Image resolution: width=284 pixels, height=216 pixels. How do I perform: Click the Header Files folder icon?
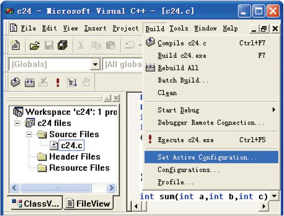point(42,157)
